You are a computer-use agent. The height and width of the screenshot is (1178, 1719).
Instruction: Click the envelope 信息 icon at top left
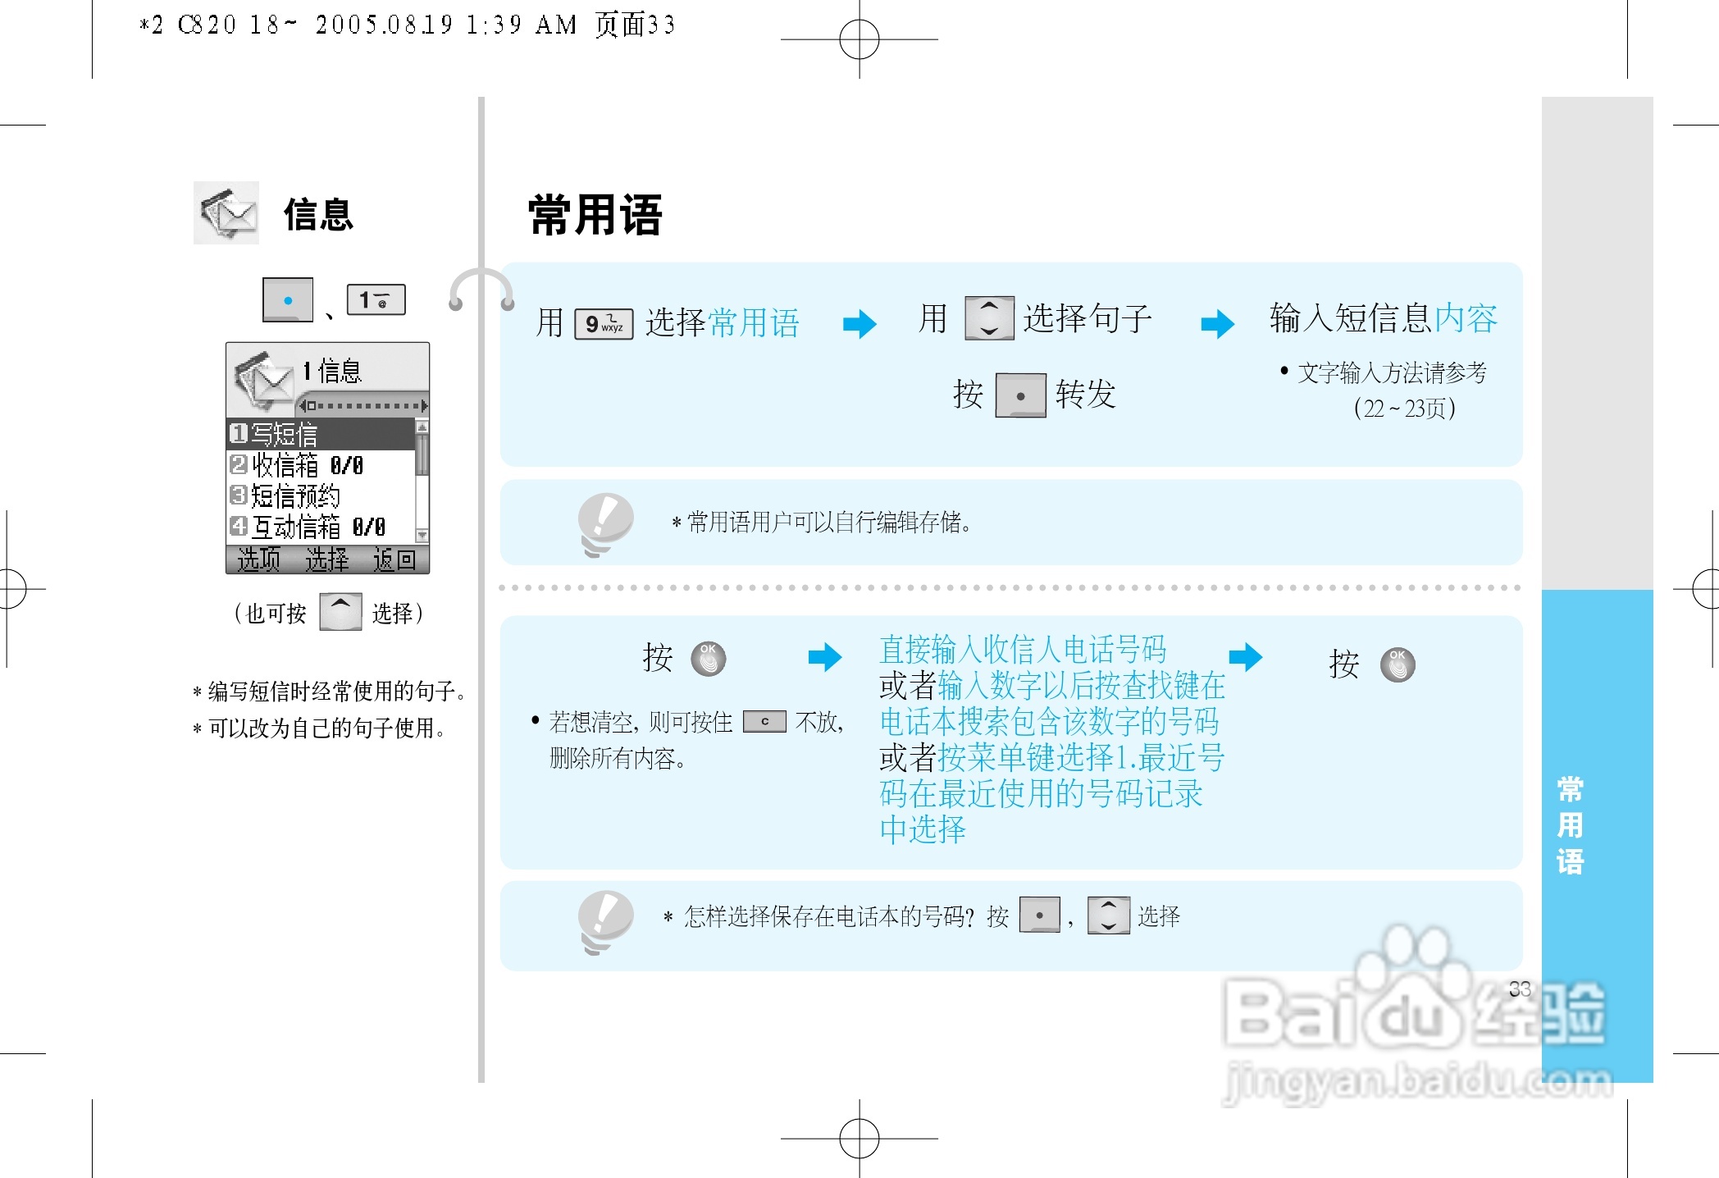(226, 213)
